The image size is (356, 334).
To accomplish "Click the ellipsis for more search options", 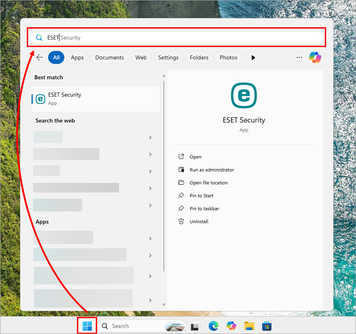I will (299, 57).
